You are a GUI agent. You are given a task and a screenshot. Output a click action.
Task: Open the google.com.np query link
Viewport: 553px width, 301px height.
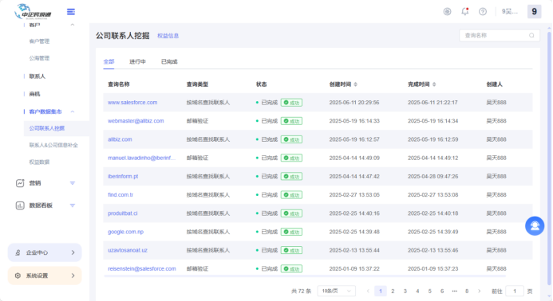pyautogui.click(x=125, y=232)
